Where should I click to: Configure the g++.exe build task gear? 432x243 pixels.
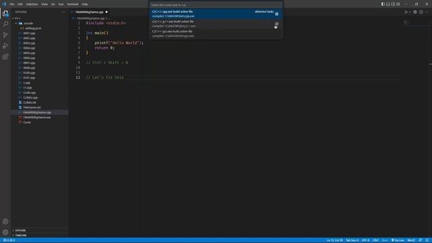(x=277, y=24)
